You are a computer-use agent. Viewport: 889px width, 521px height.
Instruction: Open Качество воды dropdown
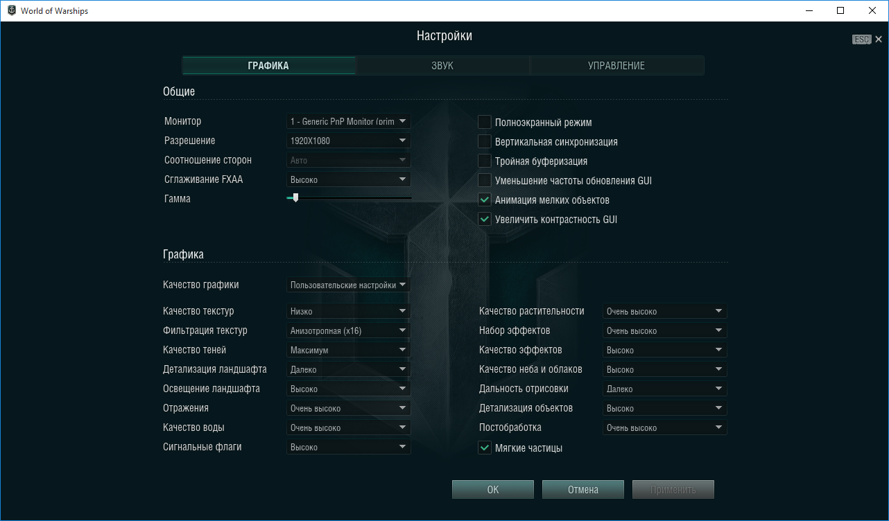coord(349,427)
